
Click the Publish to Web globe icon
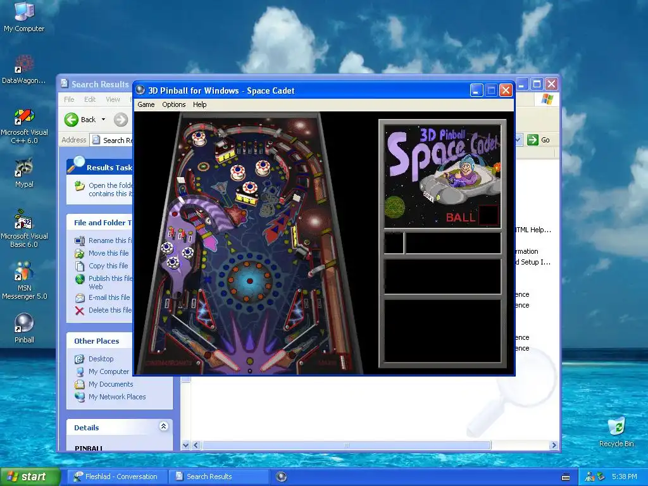(80, 279)
